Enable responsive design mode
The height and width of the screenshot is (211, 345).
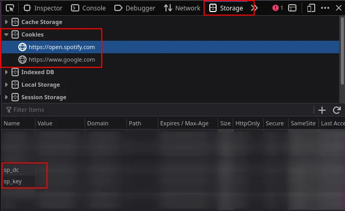(x=311, y=8)
